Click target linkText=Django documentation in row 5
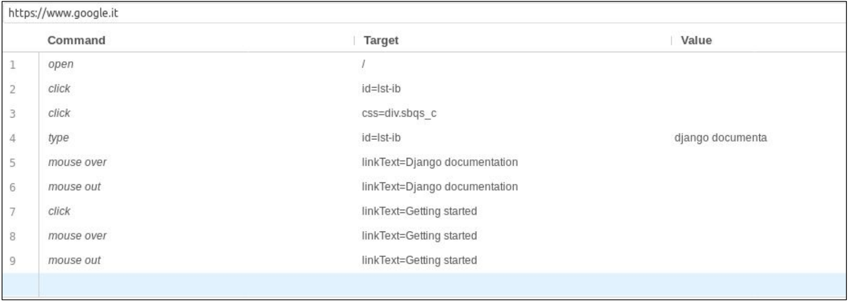This screenshot has width=849, height=302. point(440,162)
